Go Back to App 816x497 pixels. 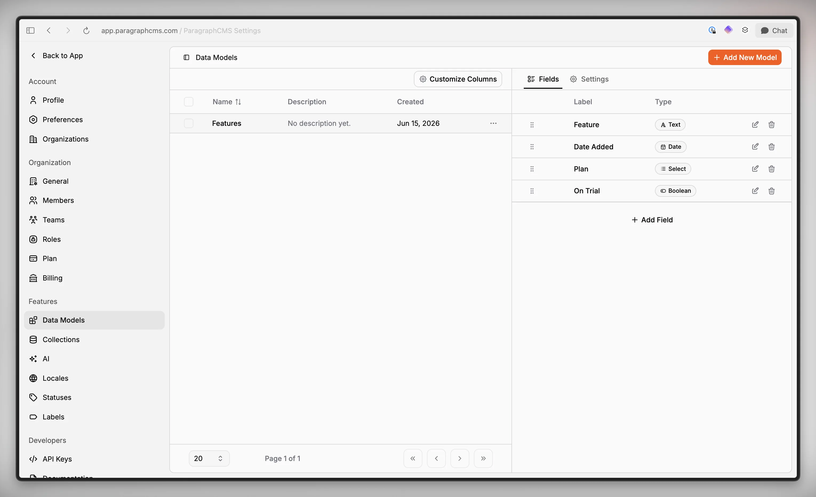click(57, 56)
